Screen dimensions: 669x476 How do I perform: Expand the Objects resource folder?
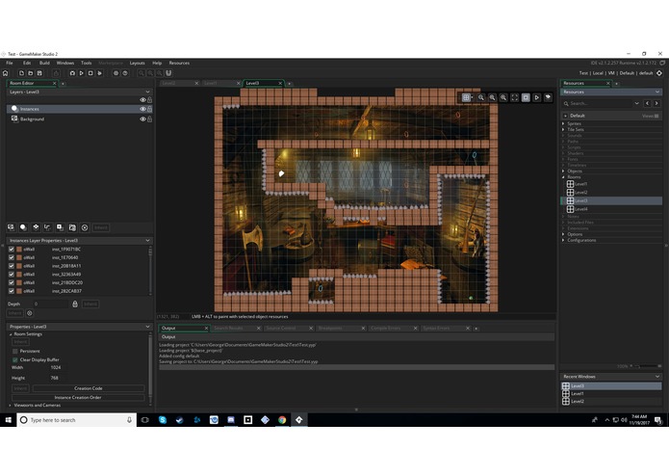tap(563, 171)
